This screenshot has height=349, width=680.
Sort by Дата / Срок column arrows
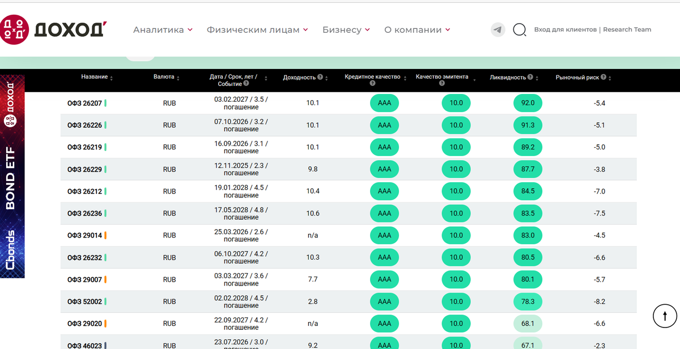pyautogui.click(x=266, y=78)
